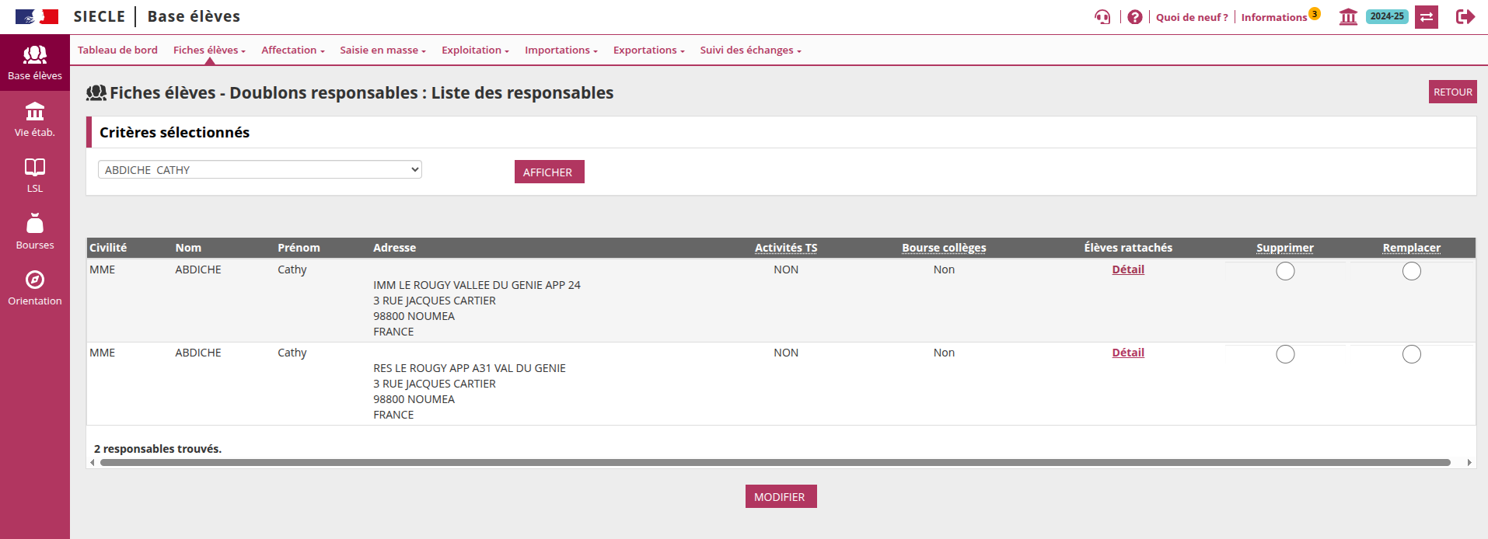1488x539 pixels.
Task: Open the LSL book icon module
Action: (35, 176)
